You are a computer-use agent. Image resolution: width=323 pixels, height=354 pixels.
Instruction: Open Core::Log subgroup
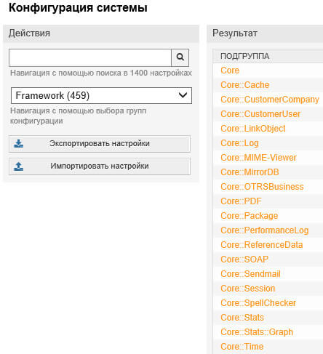pyautogui.click(x=239, y=143)
